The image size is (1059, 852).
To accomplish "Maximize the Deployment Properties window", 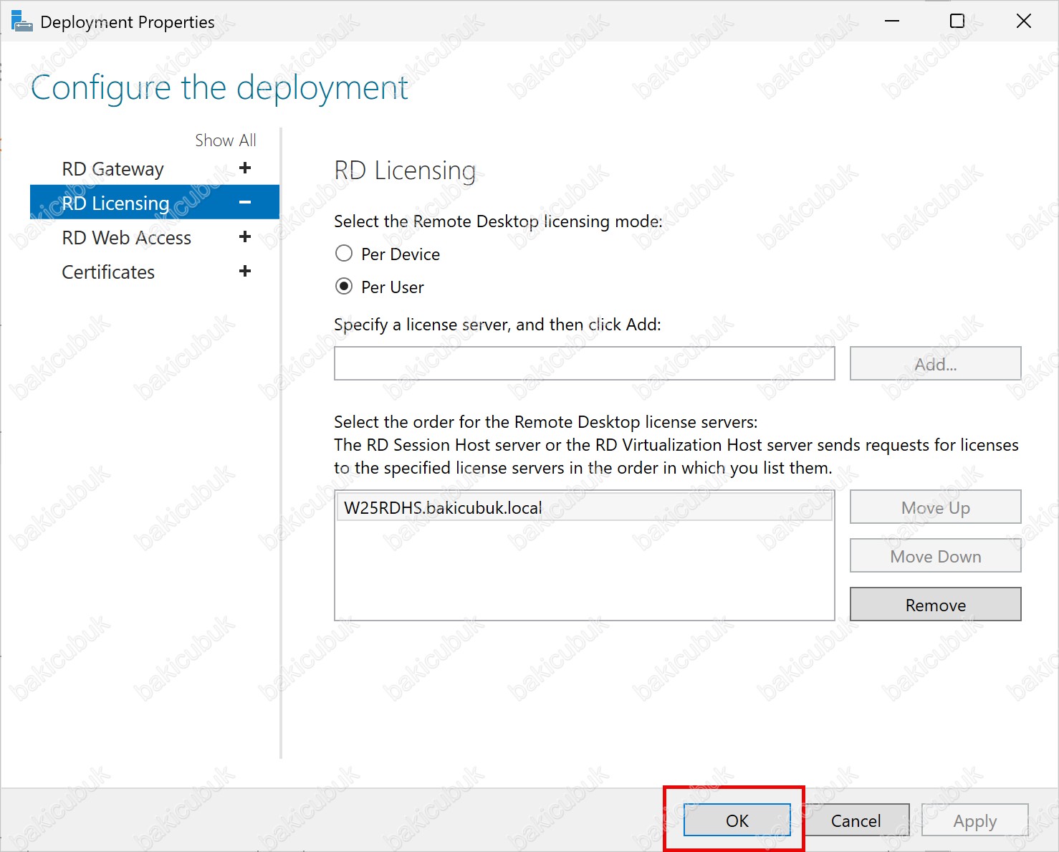I will (x=957, y=21).
